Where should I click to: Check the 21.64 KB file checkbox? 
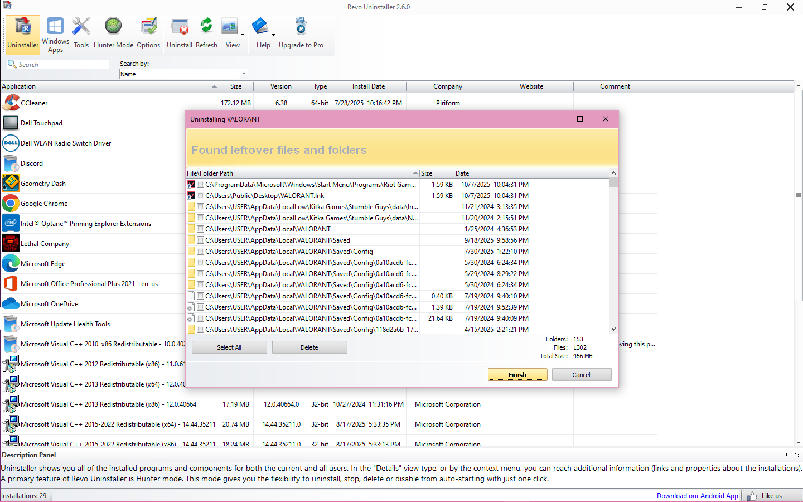pos(200,318)
